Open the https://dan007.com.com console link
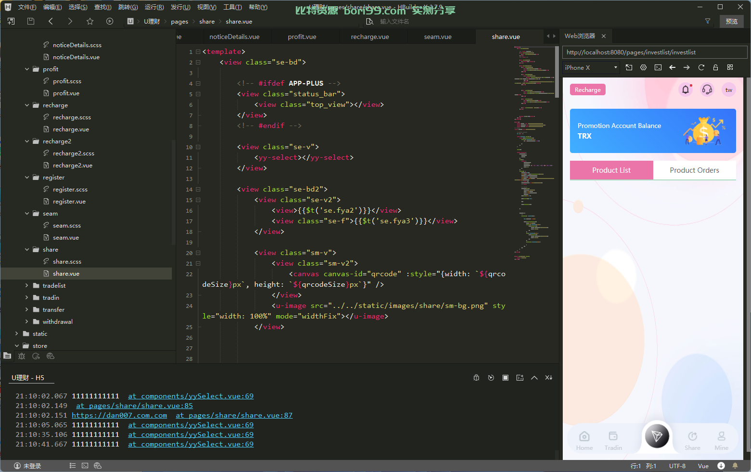Viewport: 751px width, 472px height. [119, 415]
